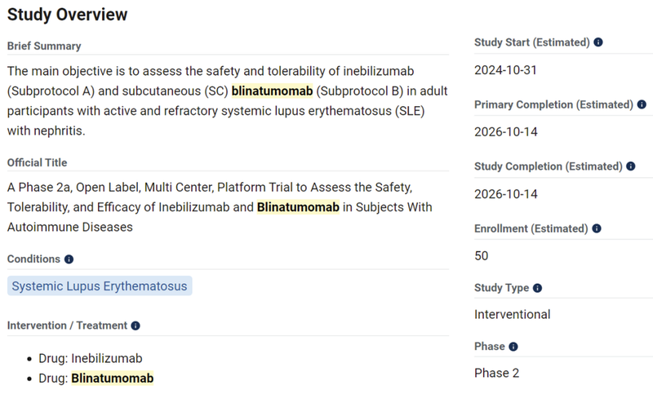Click the study start date 2024-10-31

[505, 70]
